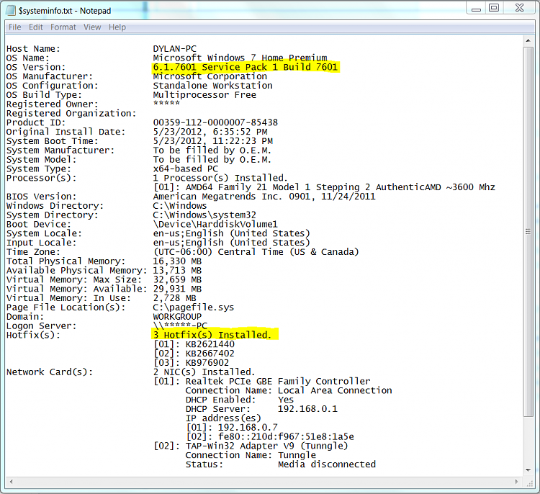Click virtual memory available '29,931 MB'
540x494 pixels.
pos(177,289)
